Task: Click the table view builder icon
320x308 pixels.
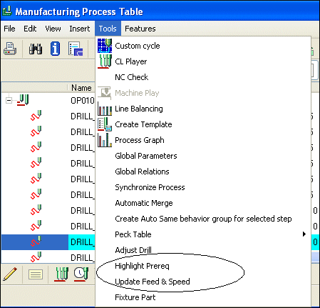Action: (x=76, y=49)
